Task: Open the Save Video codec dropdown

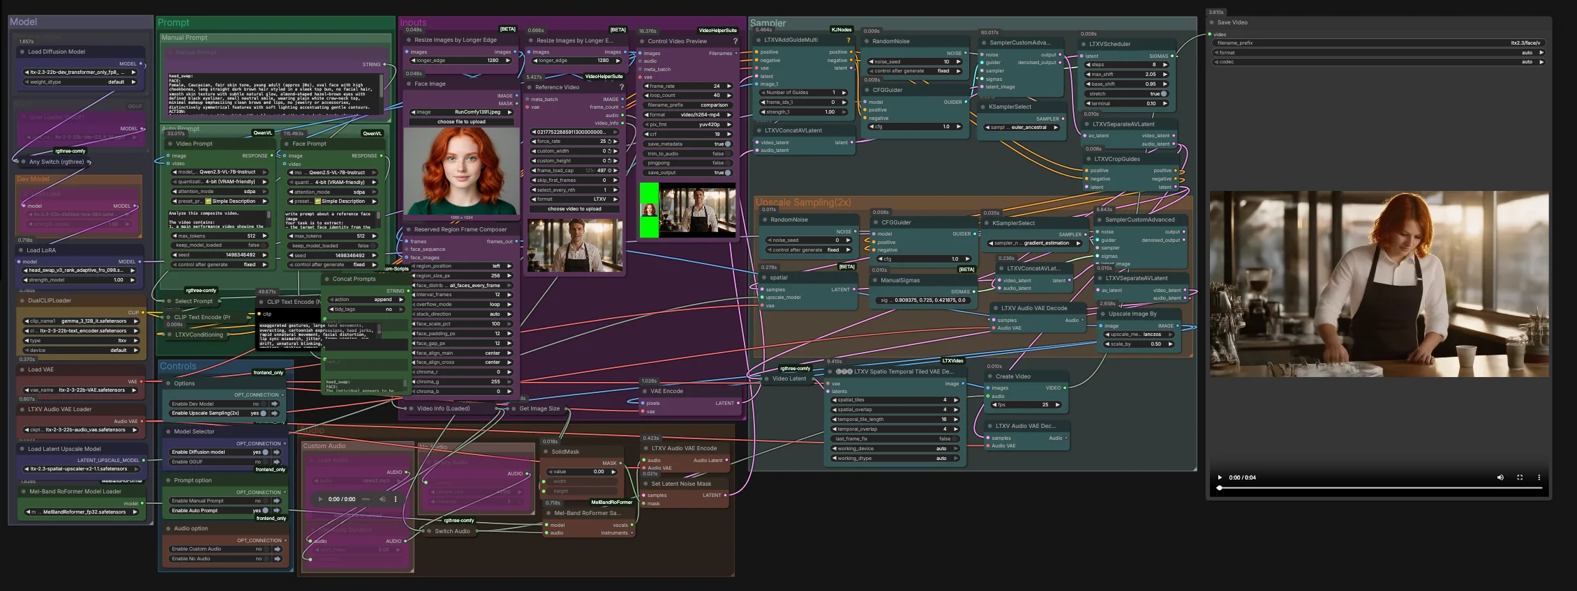Action: tap(1379, 62)
